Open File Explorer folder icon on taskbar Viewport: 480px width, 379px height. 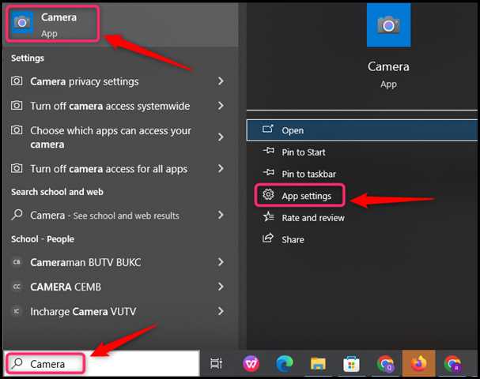(318, 364)
